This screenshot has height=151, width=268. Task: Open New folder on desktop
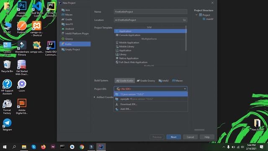[257, 125]
